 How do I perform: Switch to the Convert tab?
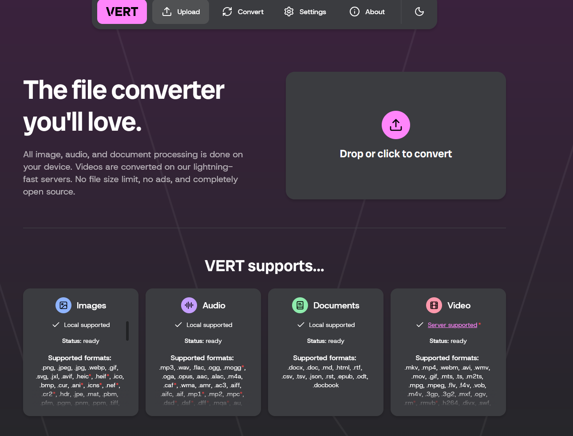243,12
